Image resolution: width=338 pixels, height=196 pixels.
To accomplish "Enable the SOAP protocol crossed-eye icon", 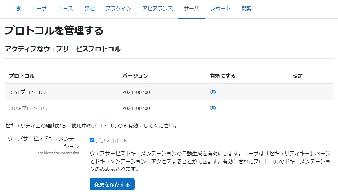I will (213, 108).
